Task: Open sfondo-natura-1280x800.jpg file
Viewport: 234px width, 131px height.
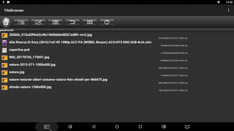Action: click(x=117, y=88)
